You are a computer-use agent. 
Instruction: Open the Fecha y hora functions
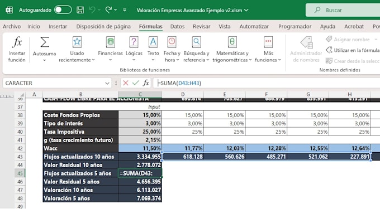tap(172, 49)
